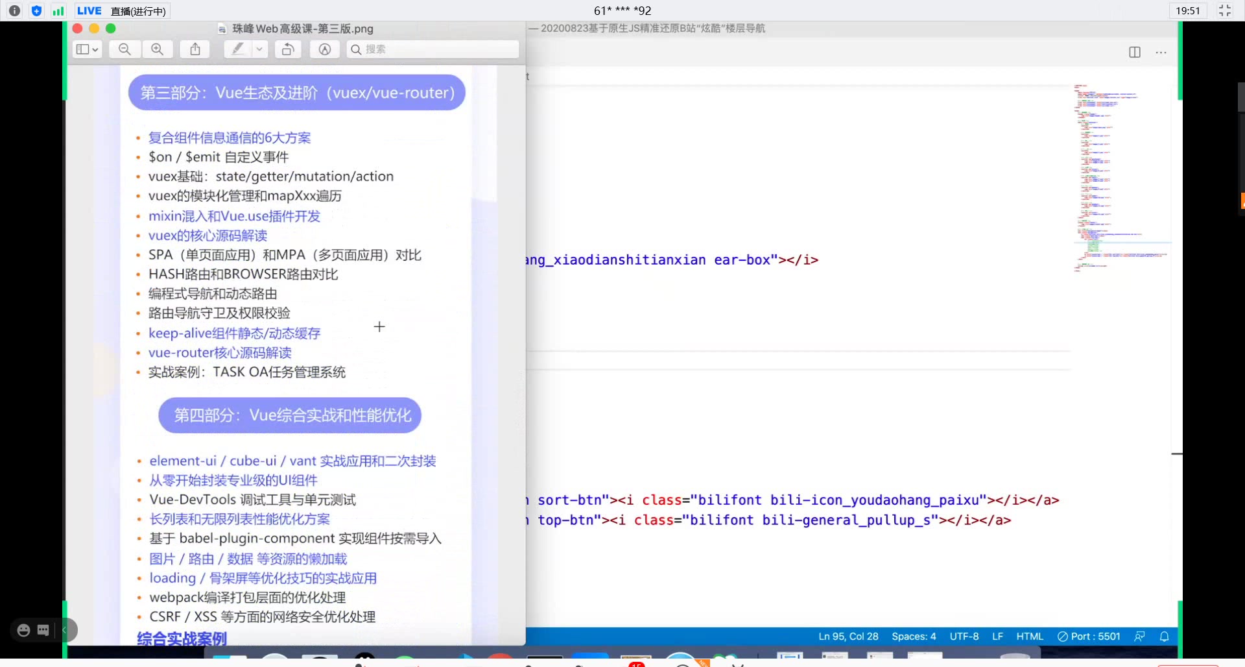Viewport: 1245px width, 667px height.
Task: Click vue-router核心源码解读 line
Action: 220,353
